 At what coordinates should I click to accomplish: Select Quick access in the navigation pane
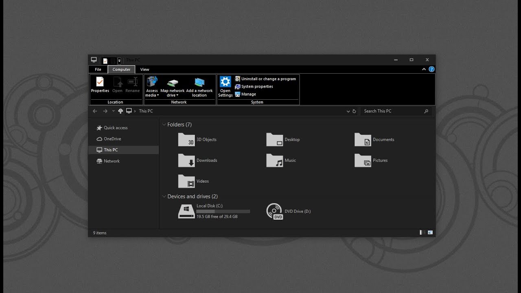[123, 128]
